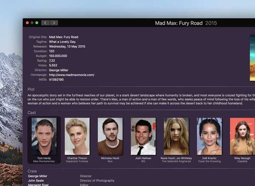Click the green fullscreen window button
Image resolution: width=255 pixels, height=186 pixels.
(x=37, y=23)
